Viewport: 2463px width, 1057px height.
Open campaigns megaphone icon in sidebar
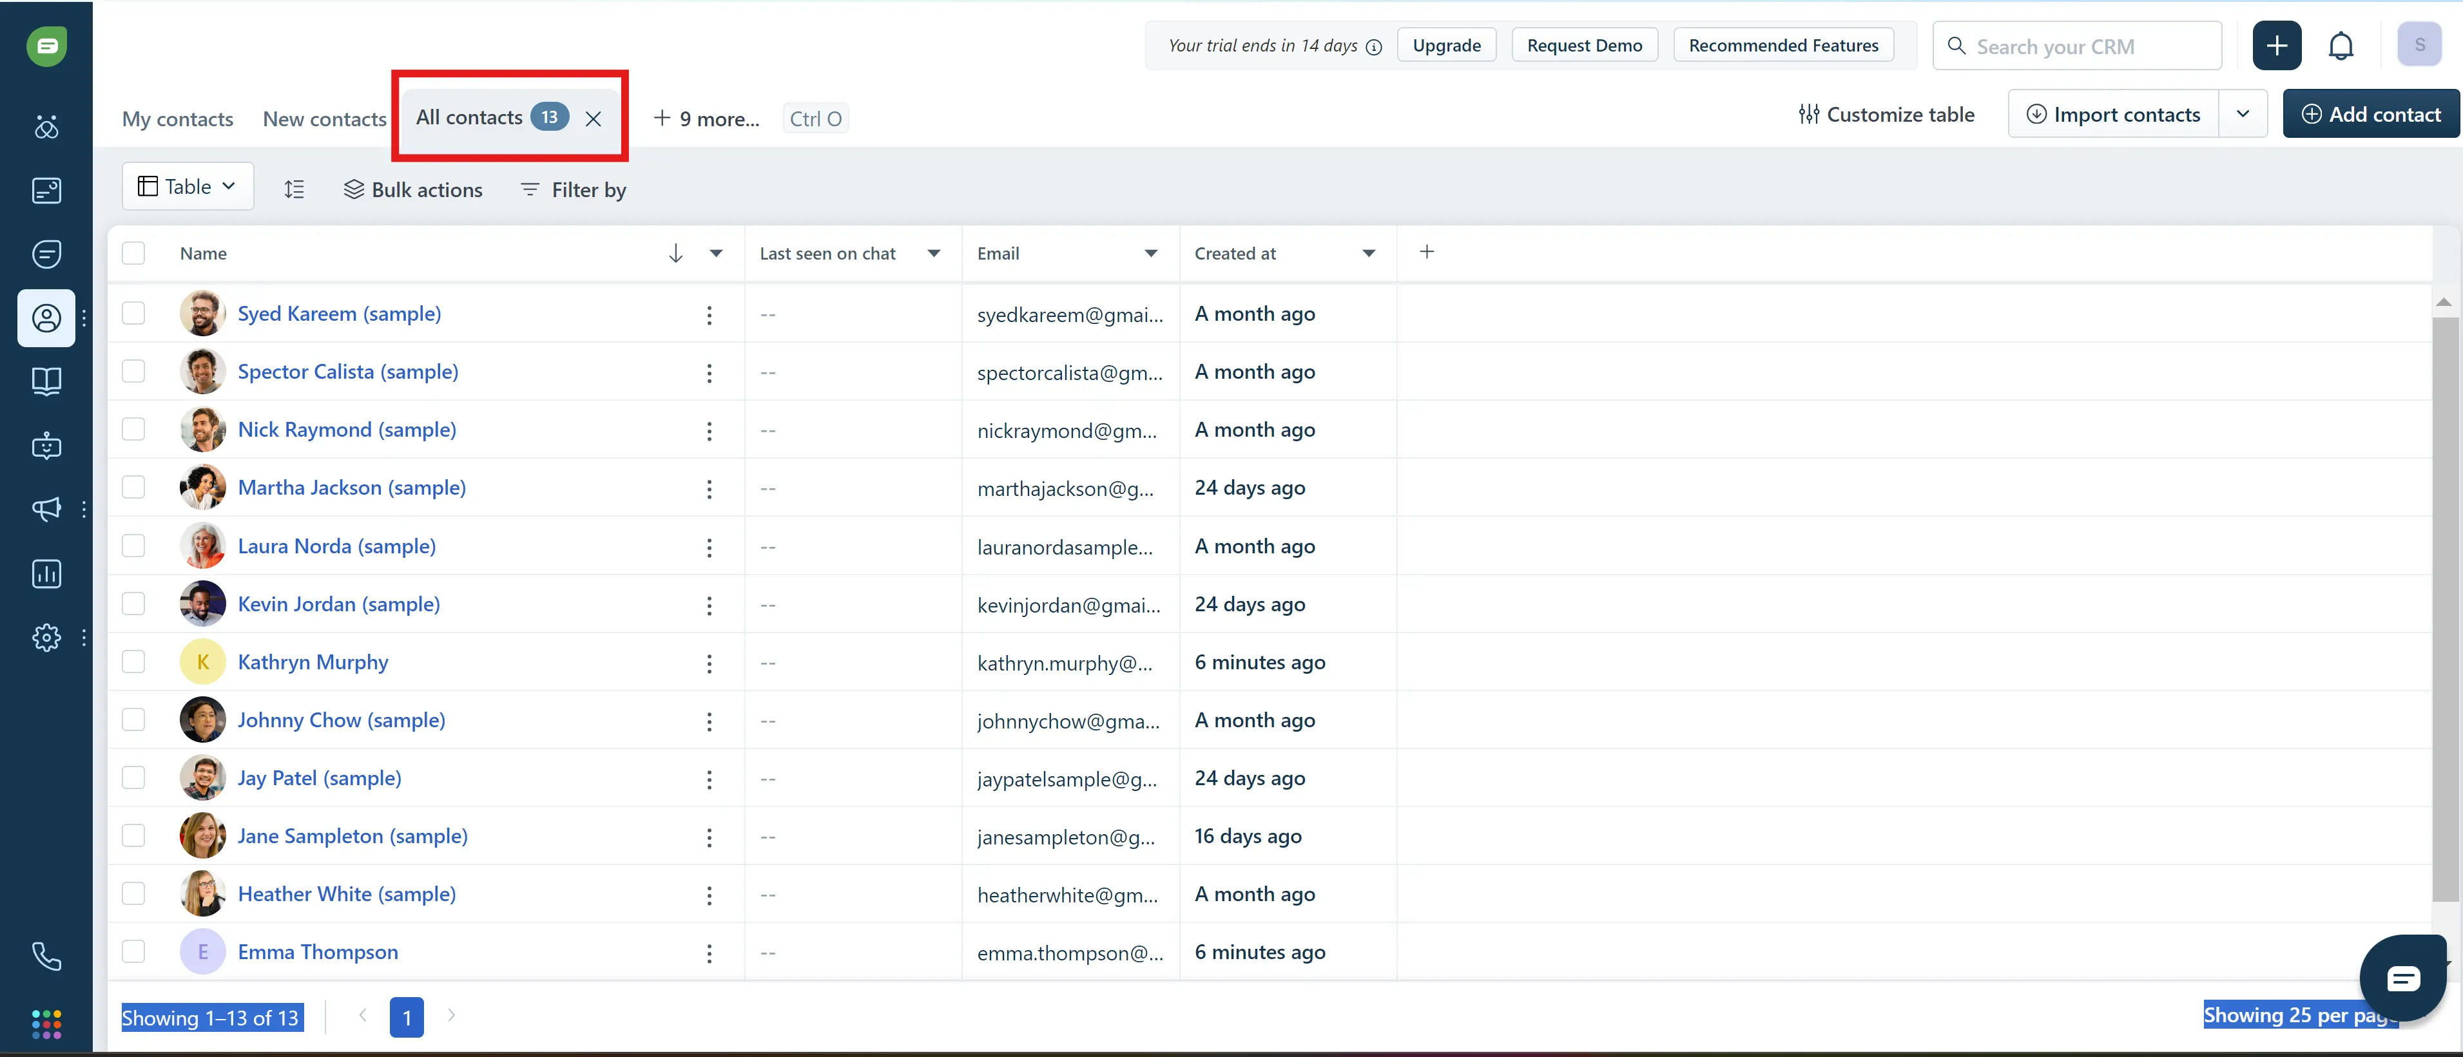(x=46, y=508)
